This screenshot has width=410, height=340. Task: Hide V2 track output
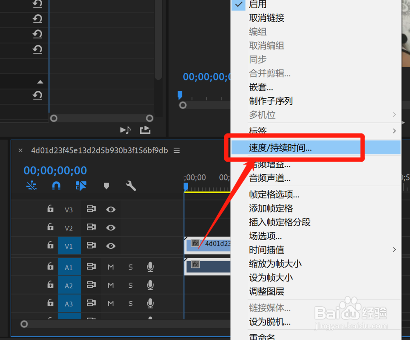click(x=111, y=227)
